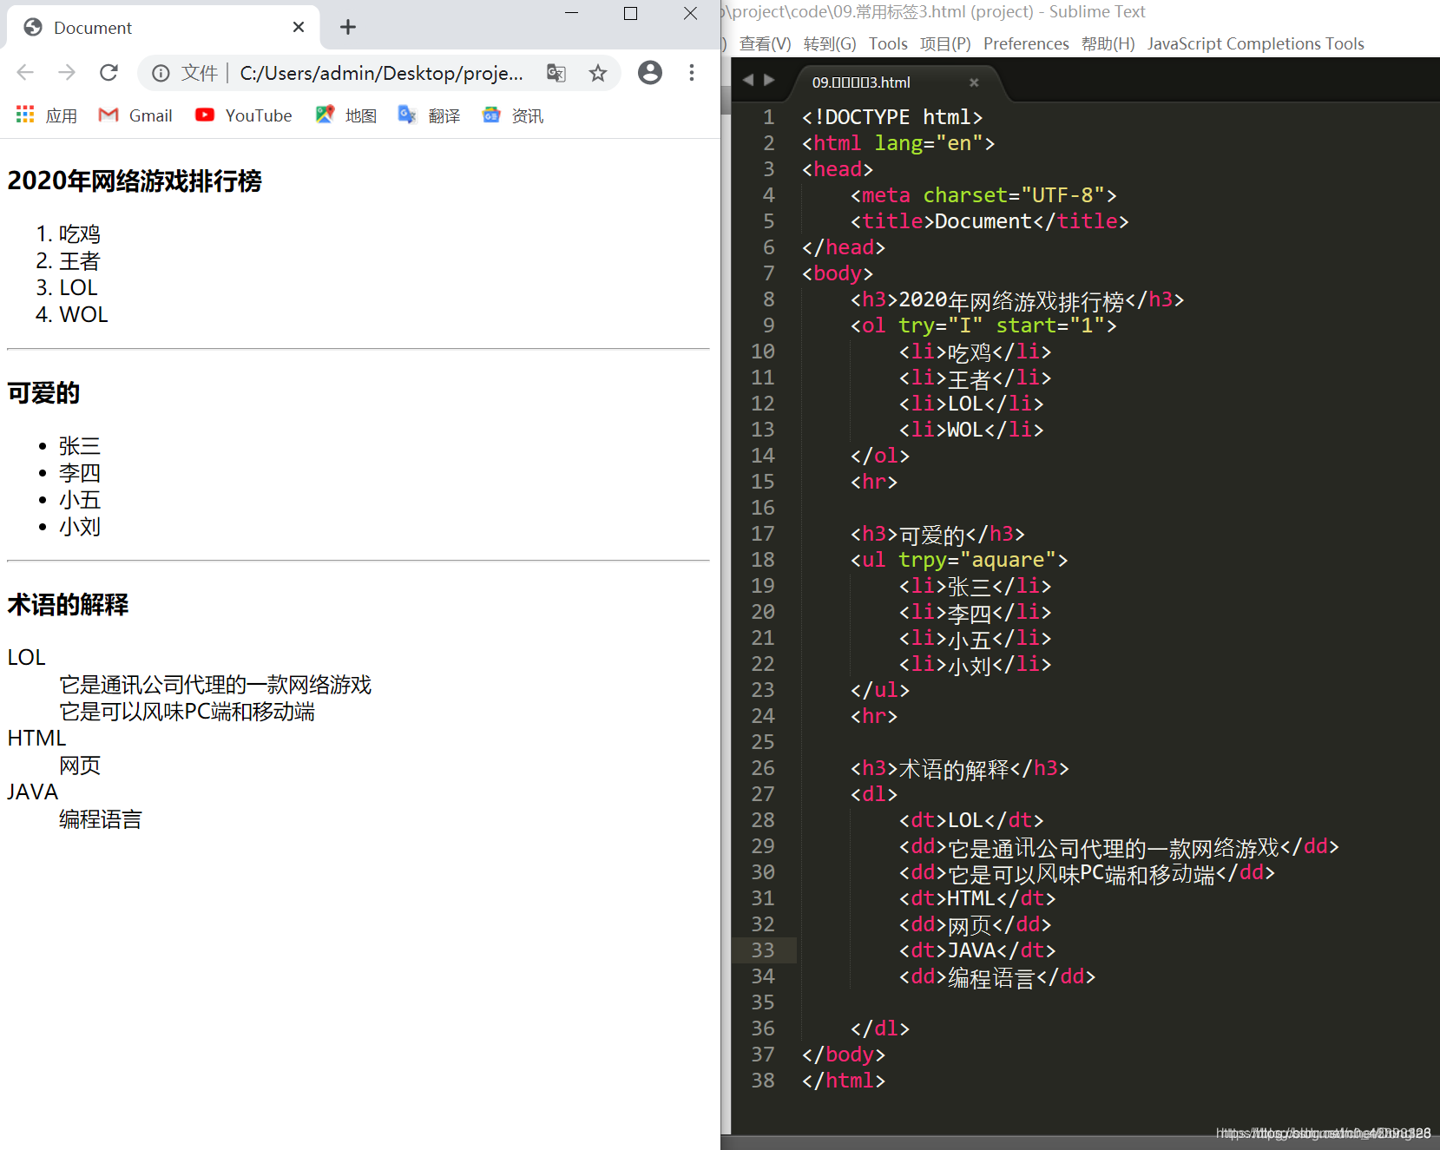Open the 转到(G) menu in Sublime Text

click(x=830, y=43)
